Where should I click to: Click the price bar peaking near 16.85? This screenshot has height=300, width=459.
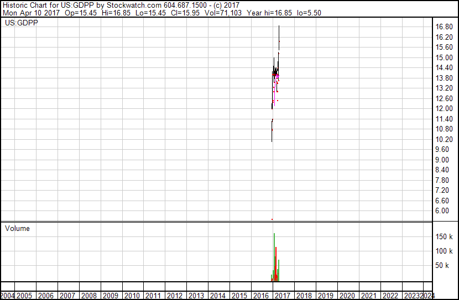coord(279,38)
